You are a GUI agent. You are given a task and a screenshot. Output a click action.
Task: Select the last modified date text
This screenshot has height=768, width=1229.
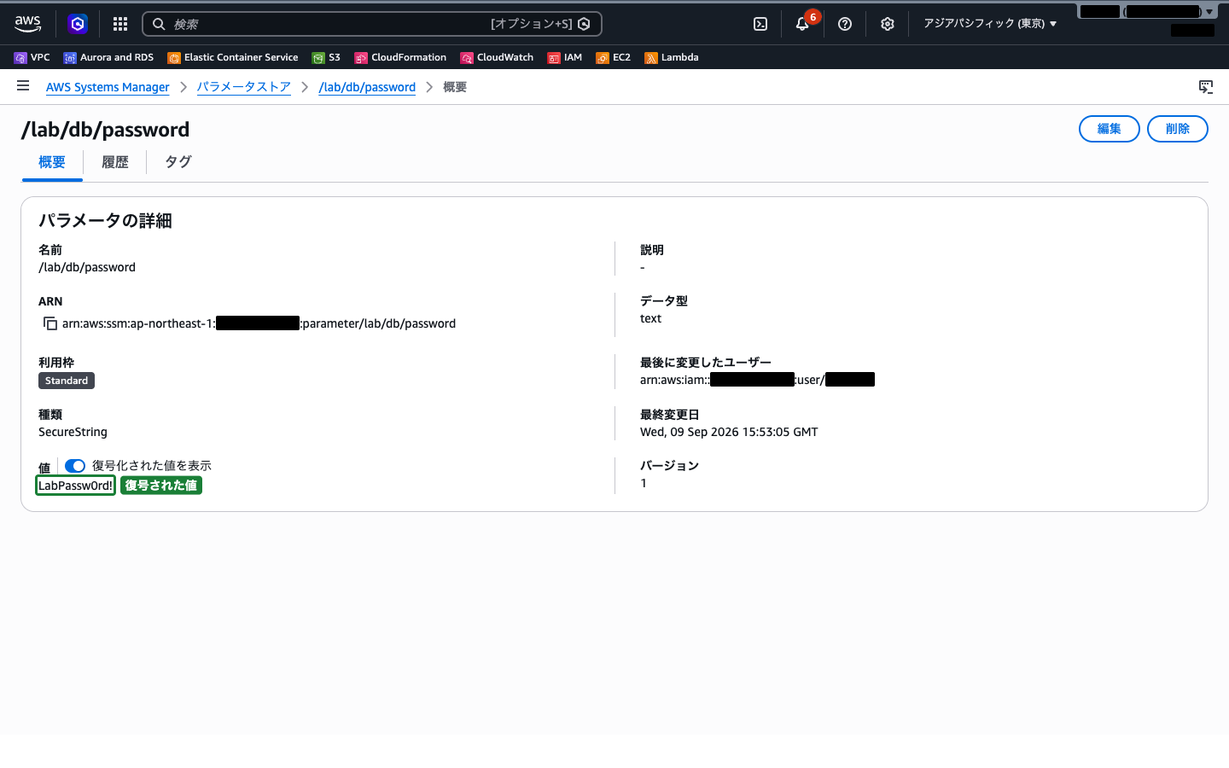coord(729,432)
